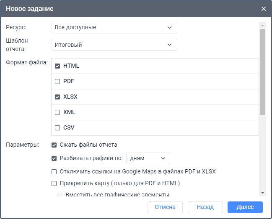Viewport: 272px width, 219px height.
Task: Click the scrollbar up arrow
Action: [262, 25]
